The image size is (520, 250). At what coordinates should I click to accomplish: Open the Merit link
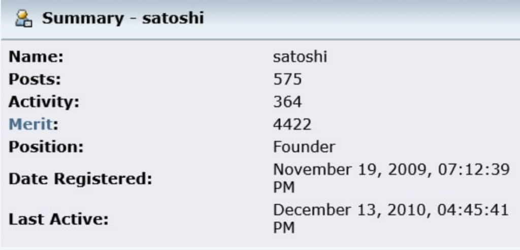pyautogui.click(x=30, y=124)
